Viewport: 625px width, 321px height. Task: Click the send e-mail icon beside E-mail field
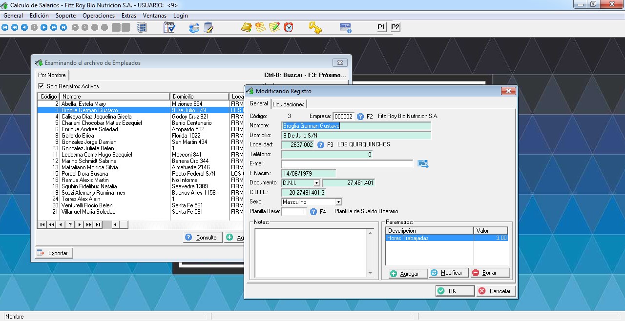[423, 164]
